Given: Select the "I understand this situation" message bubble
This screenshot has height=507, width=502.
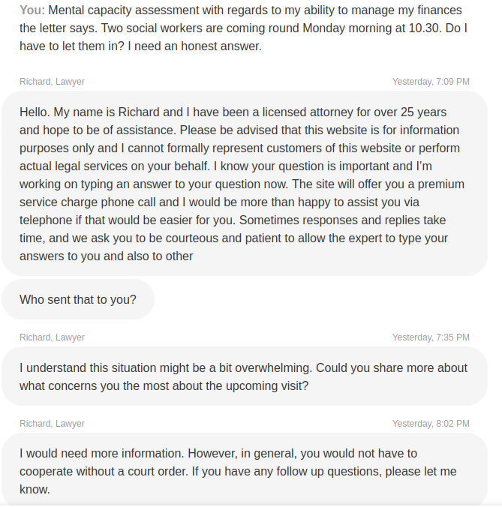Looking at the screenshot, I should [x=245, y=376].
